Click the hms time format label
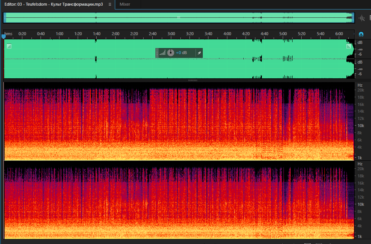Screen dimensions: 371x244 pyautogui.click(x=8, y=34)
